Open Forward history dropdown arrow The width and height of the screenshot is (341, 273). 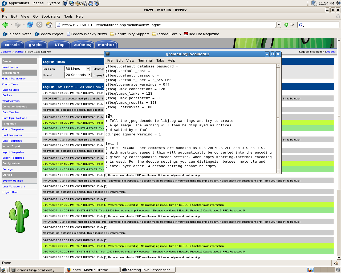24,25
